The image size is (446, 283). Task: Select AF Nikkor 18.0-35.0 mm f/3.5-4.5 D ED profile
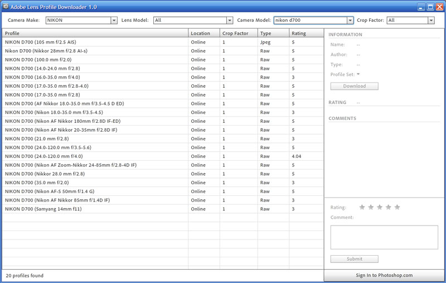click(x=163, y=104)
